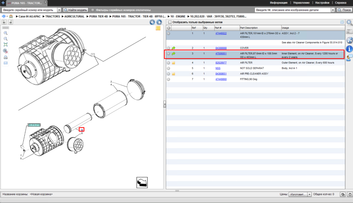Click 55.014.010 figure reference label on diagram
This screenshot has width=353, height=203.
[34, 125]
